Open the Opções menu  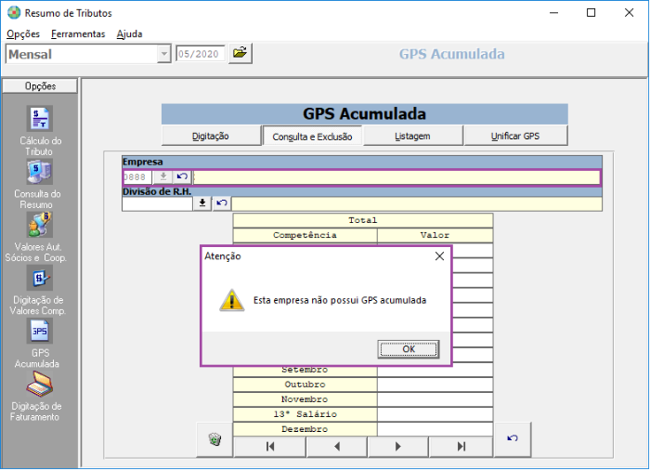click(x=23, y=34)
